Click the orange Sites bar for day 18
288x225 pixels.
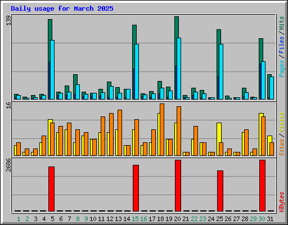coord(162,129)
